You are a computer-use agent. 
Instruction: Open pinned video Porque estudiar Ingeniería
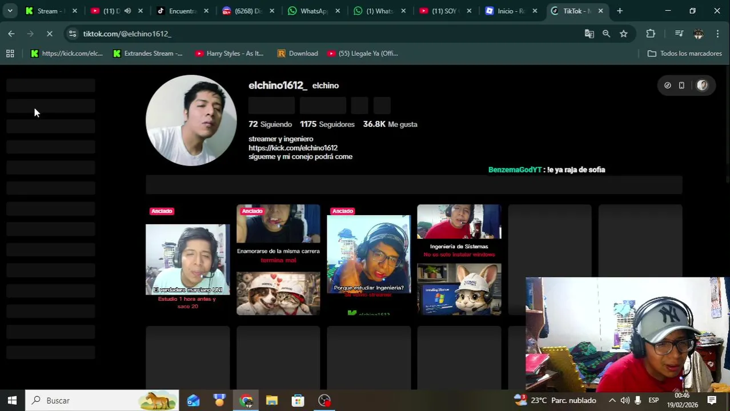(x=368, y=260)
